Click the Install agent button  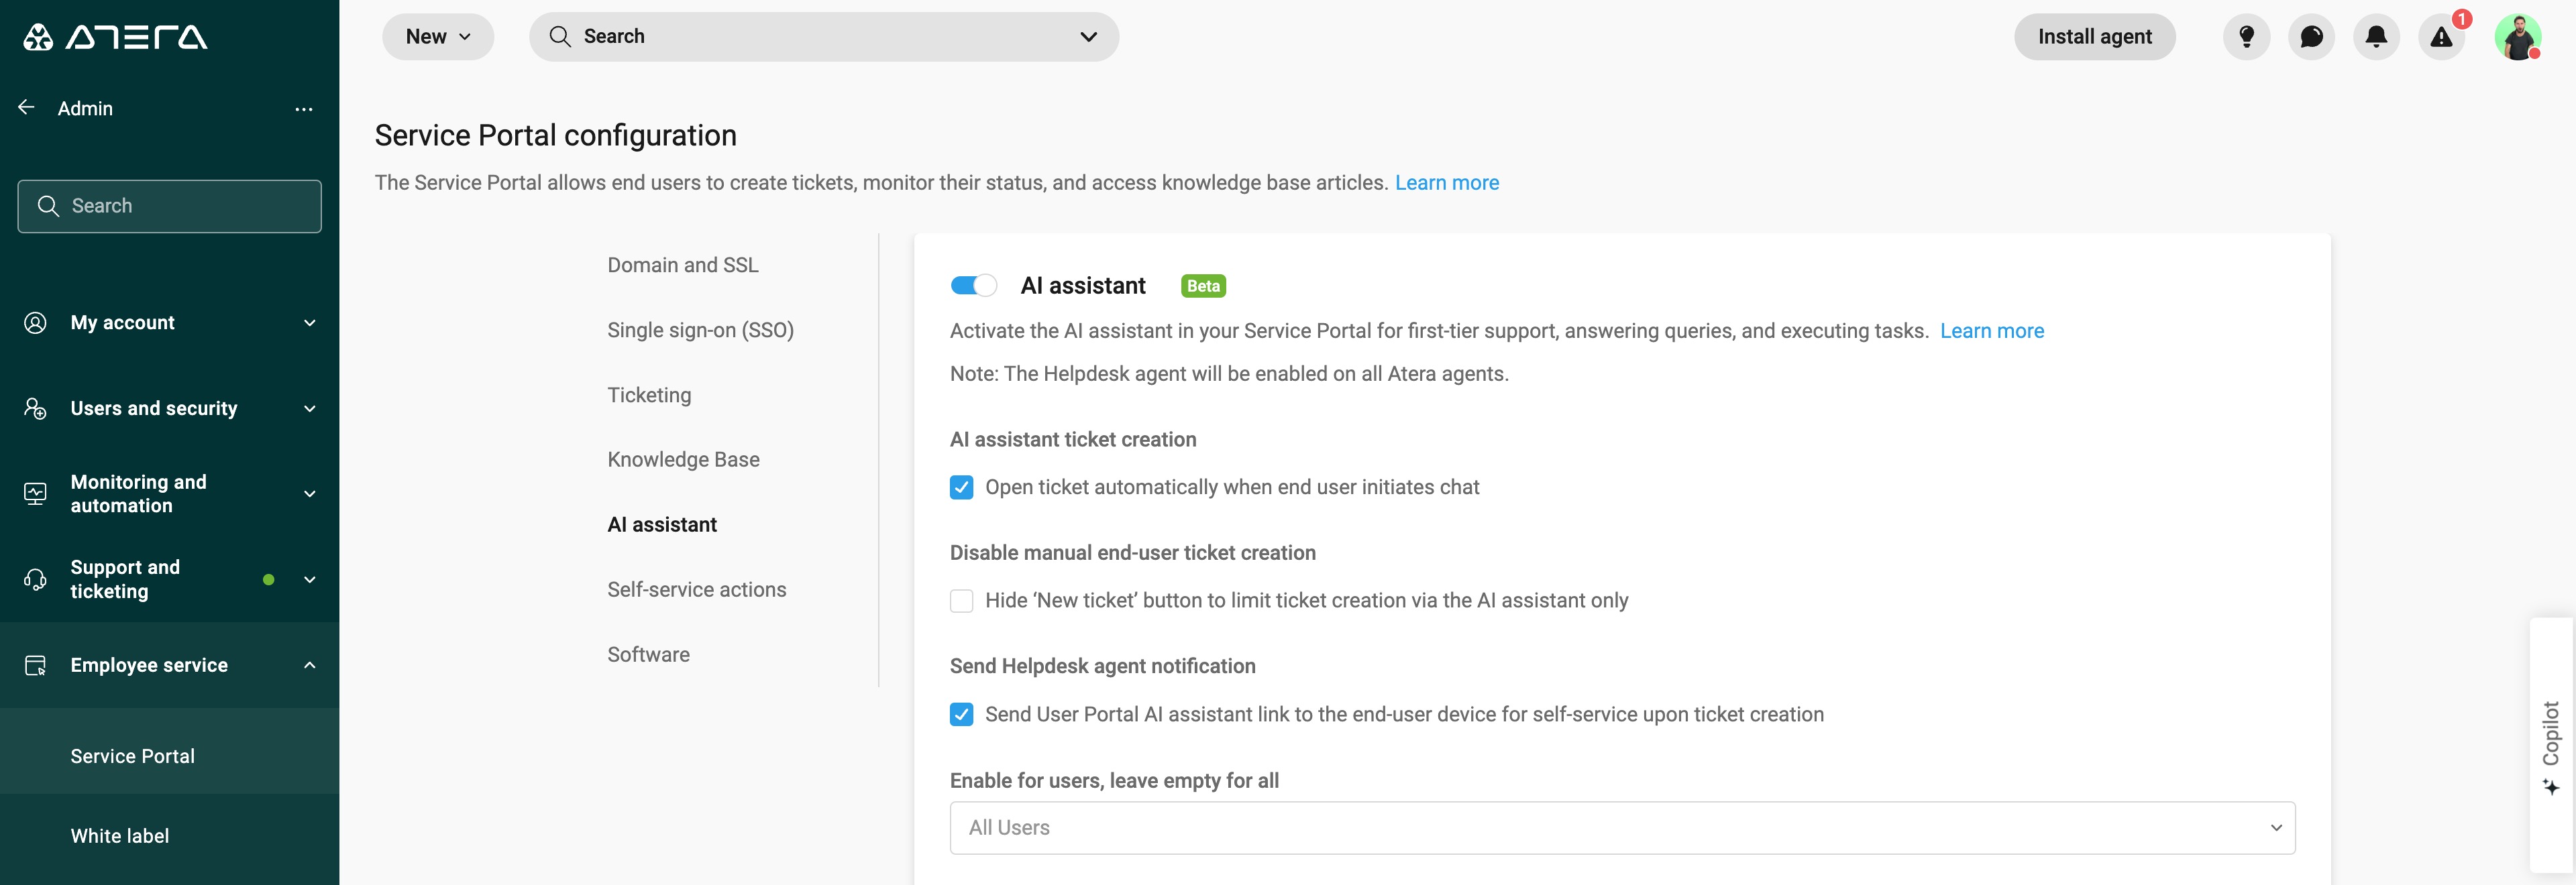click(2094, 37)
